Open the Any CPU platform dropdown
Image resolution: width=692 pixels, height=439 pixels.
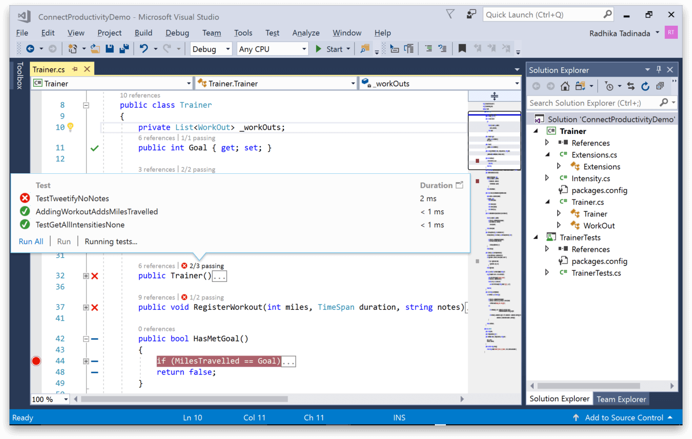coord(271,48)
